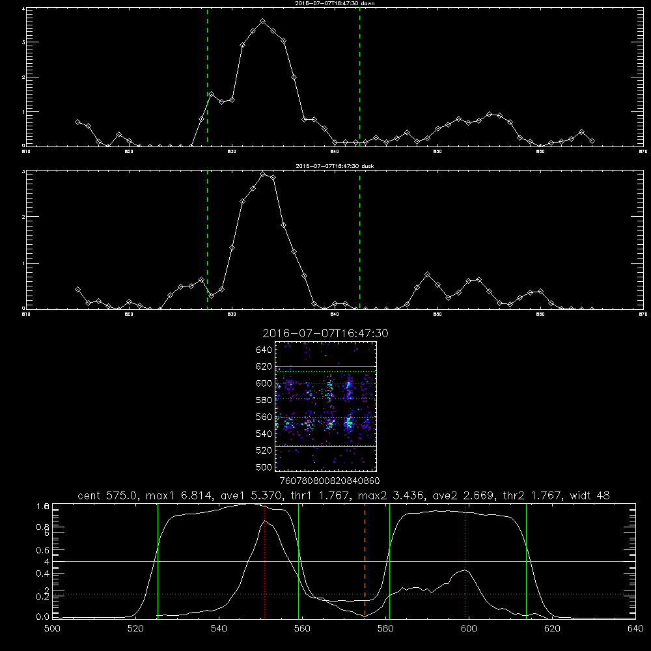The image size is (651, 651).
Task: Click upper solid white line in heatmap
Action: tap(325, 367)
